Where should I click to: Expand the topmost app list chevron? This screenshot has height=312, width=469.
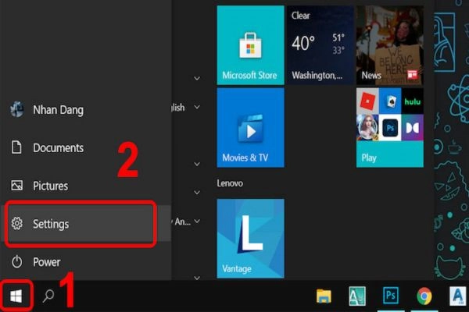pyautogui.click(x=197, y=78)
